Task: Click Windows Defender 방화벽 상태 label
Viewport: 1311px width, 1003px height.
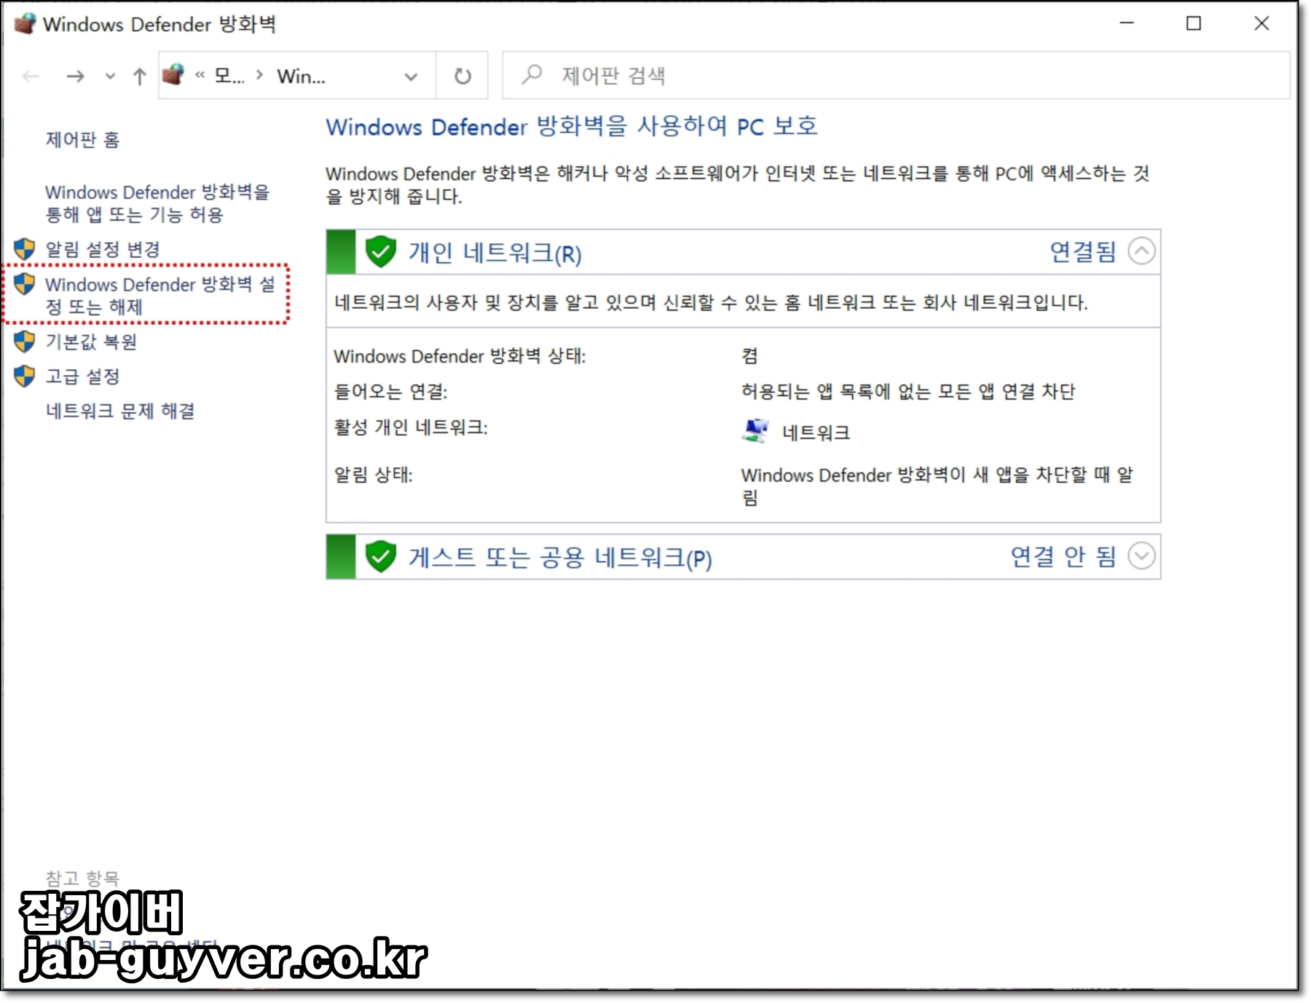Action: coord(460,356)
